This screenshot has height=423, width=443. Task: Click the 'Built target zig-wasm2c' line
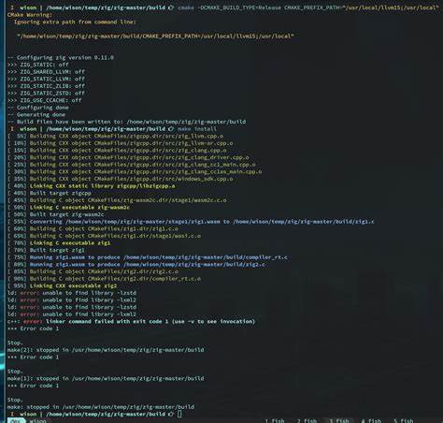click(x=56, y=214)
